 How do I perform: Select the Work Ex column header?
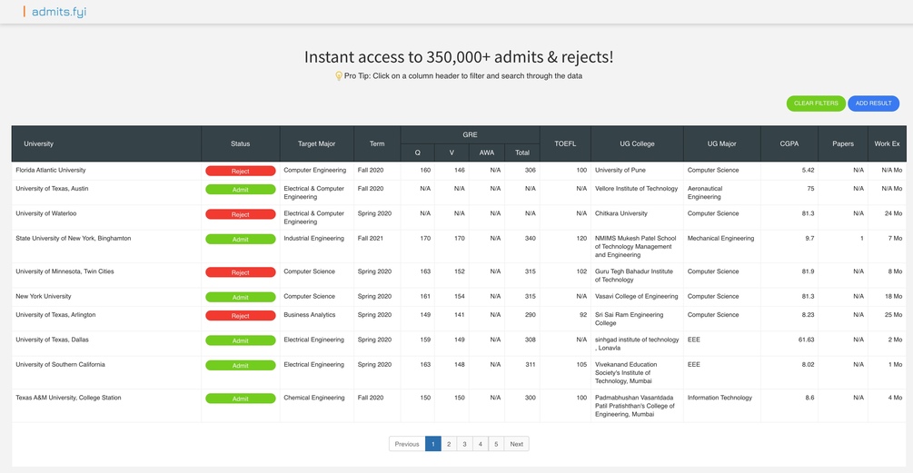point(887,143)
